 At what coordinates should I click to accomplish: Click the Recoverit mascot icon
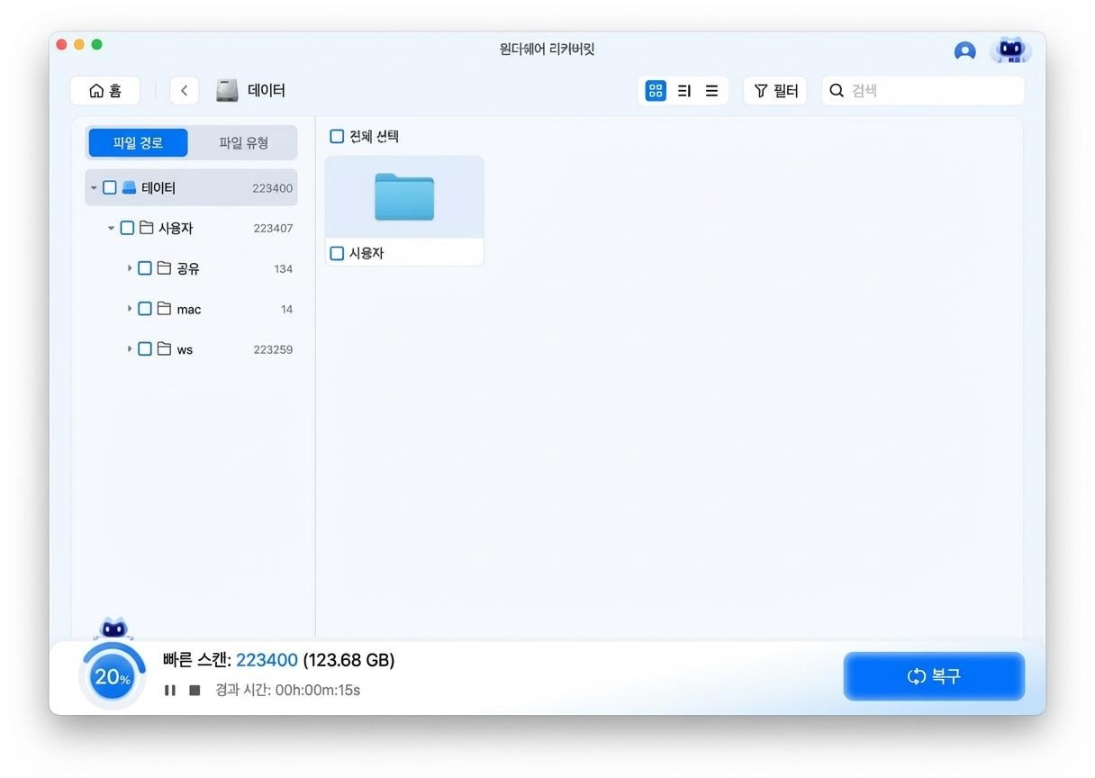coord(1010,51)
